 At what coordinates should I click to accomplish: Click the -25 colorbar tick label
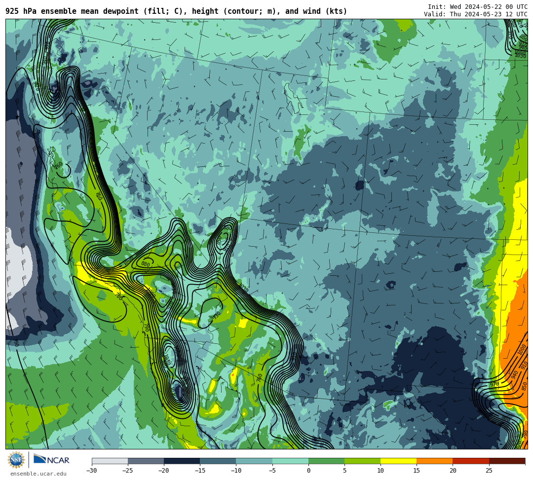(x=128, y=471)
